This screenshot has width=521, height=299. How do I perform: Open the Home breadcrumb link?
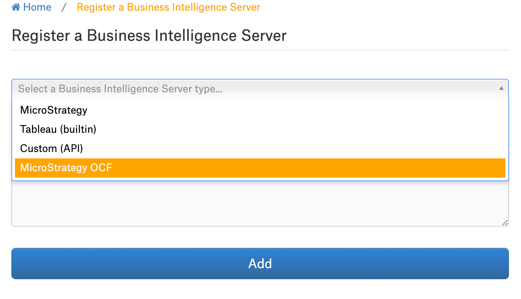(x=31, y=7)
